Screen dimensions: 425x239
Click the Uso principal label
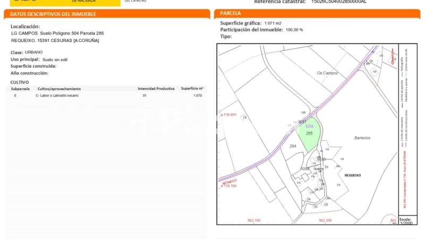coord(25,59)
